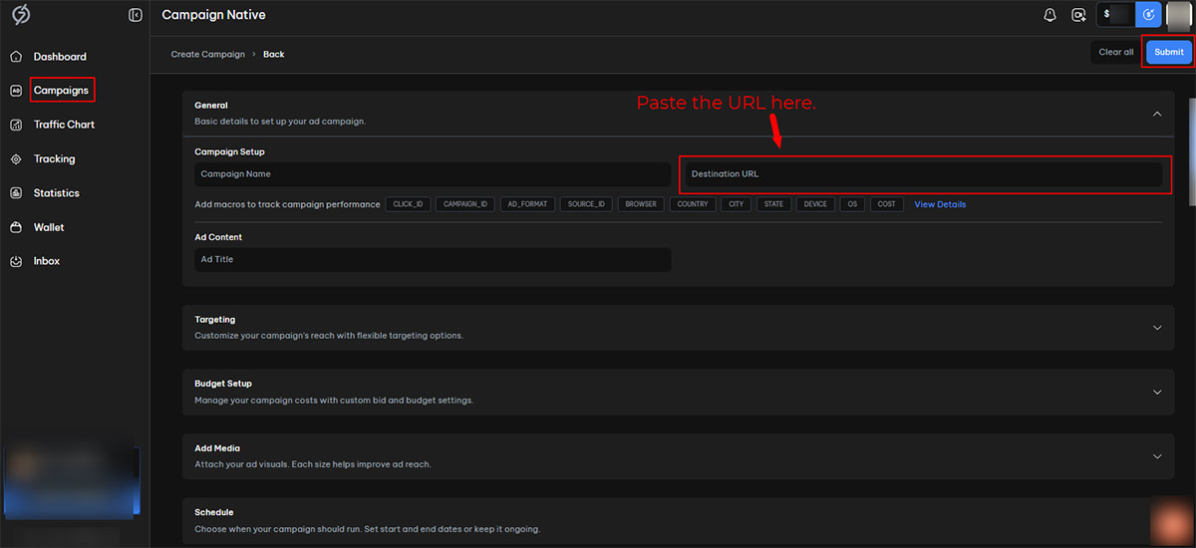Insert the OS macro
The height and width of the screenshot is (548, 1196).
pyautogui.click(x=852, y=204)
